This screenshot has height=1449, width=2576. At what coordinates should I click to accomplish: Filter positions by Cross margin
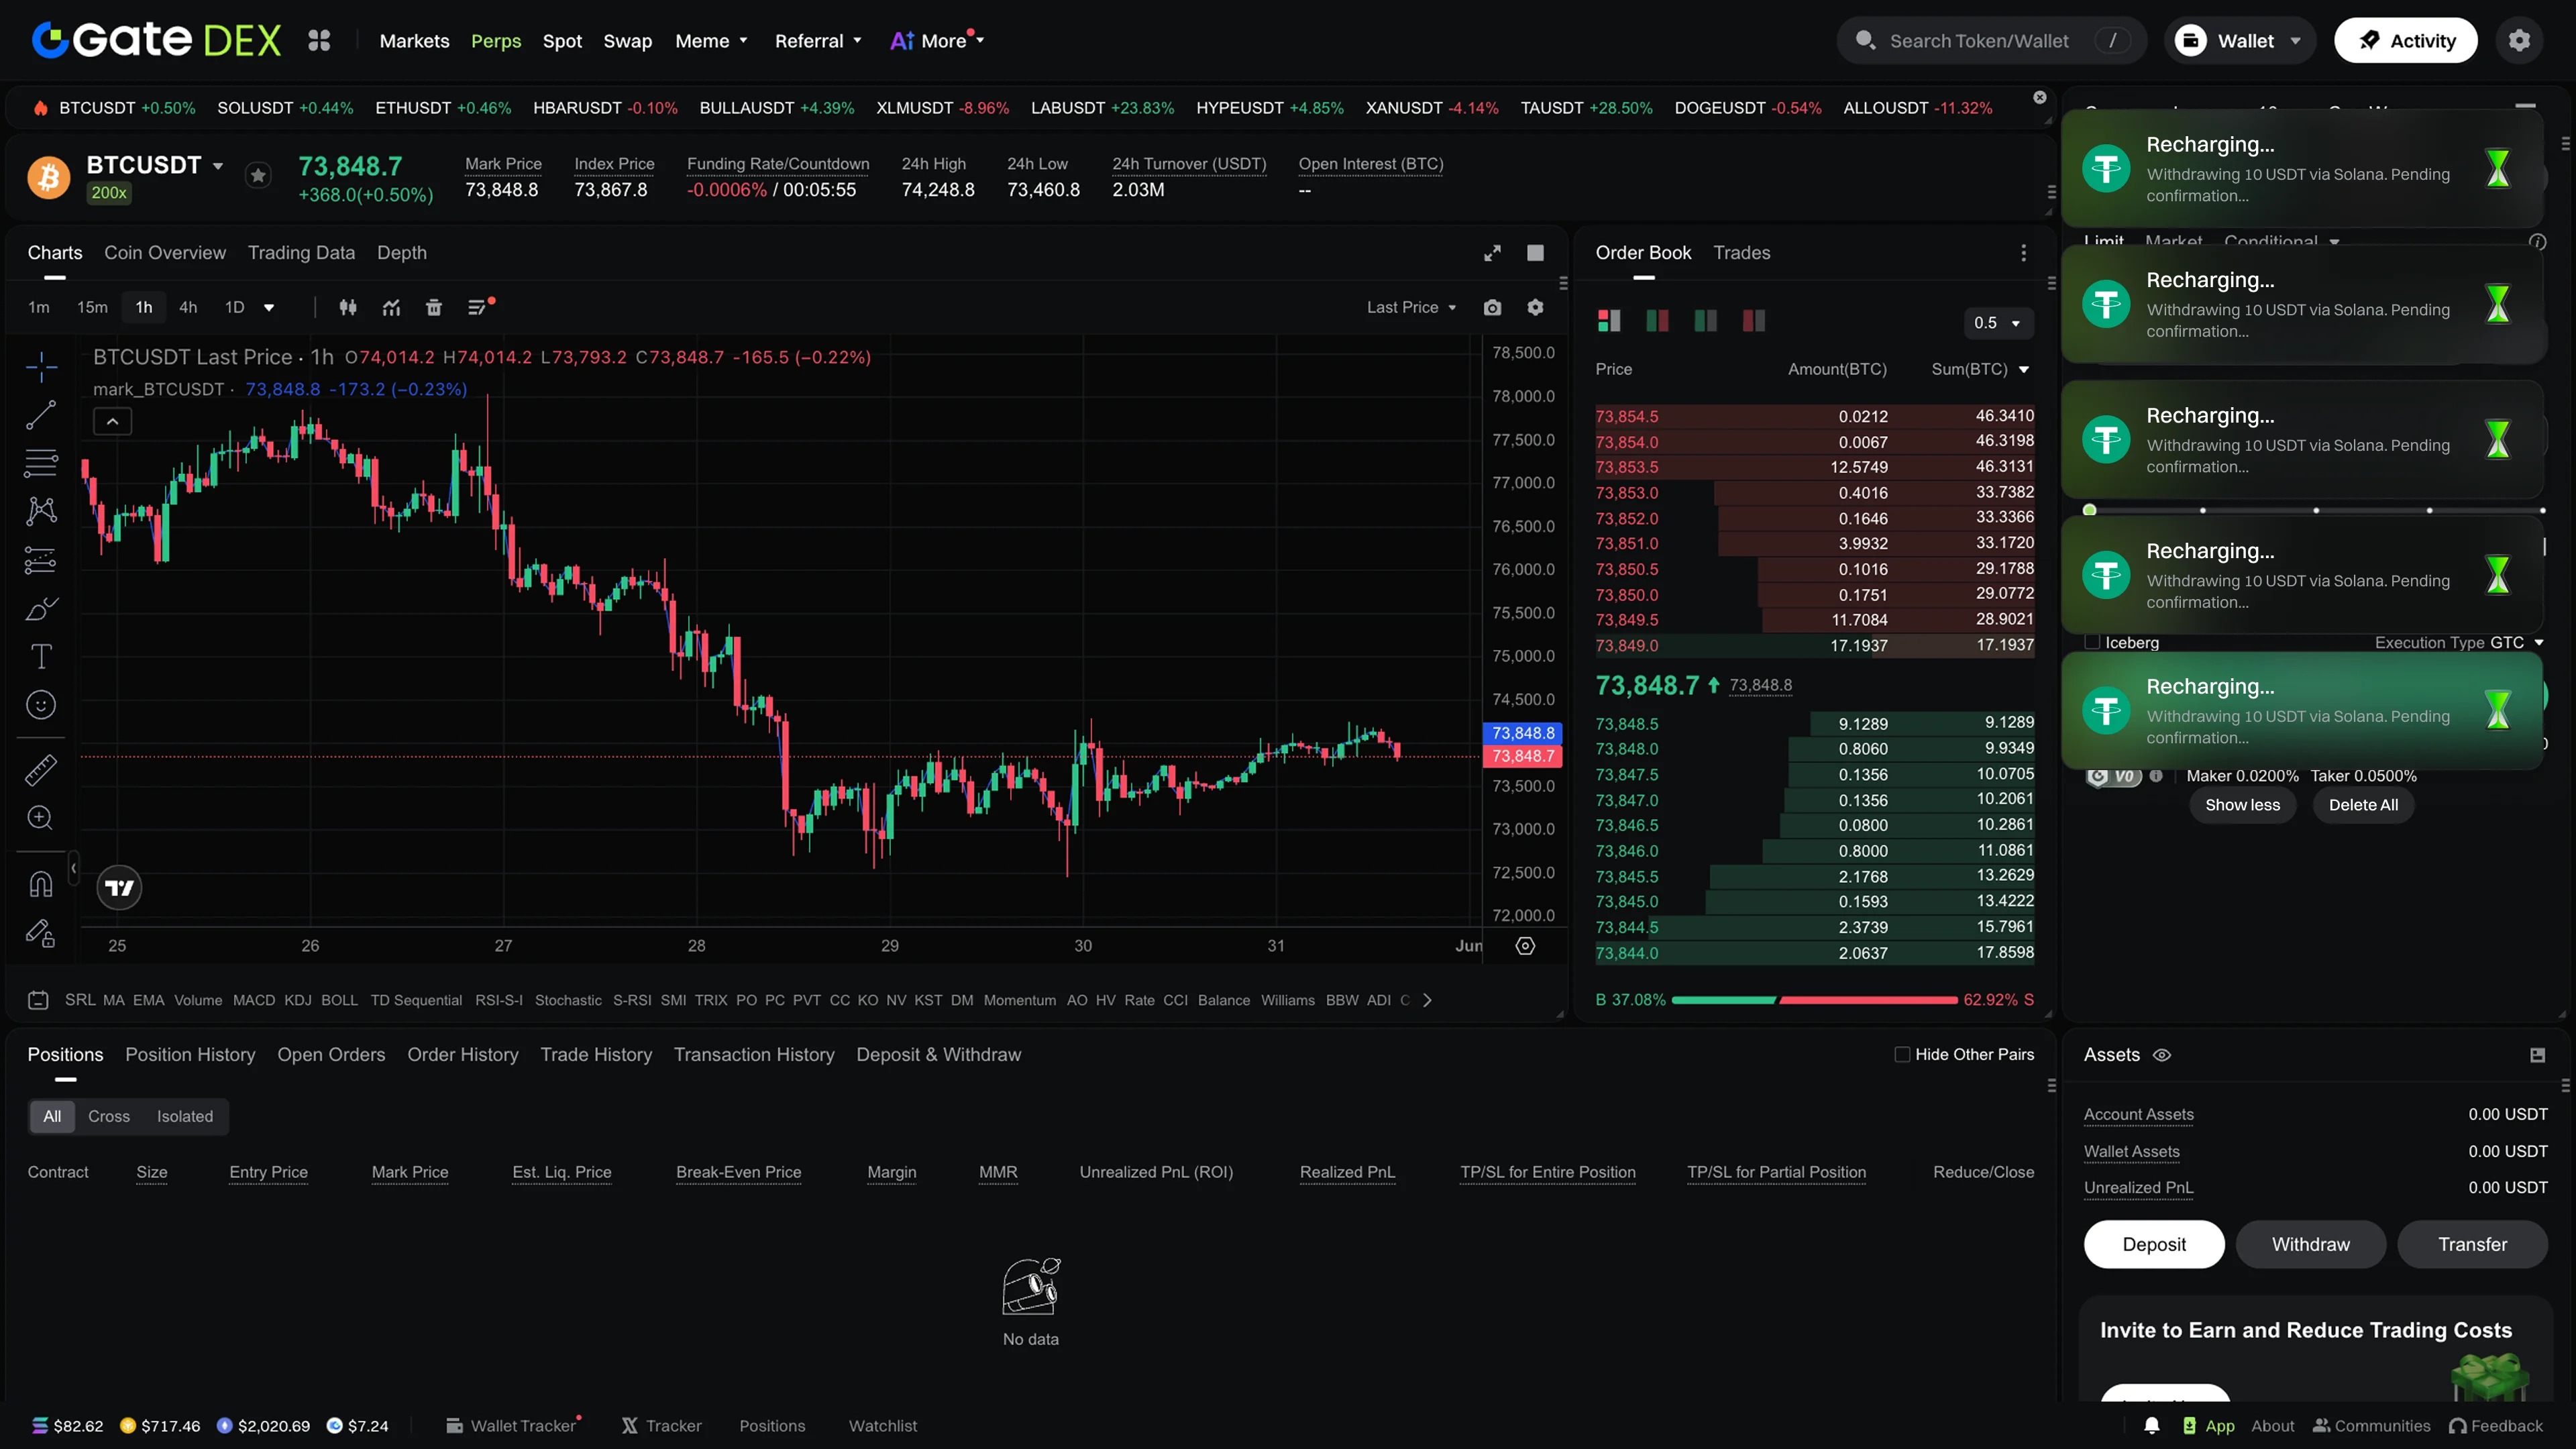point(109,1116)
